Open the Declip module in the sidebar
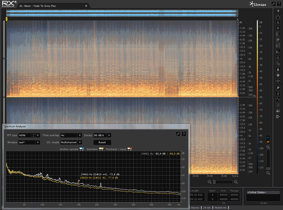The height and width of the screenshot is (210, 283). tap(278, 17)
